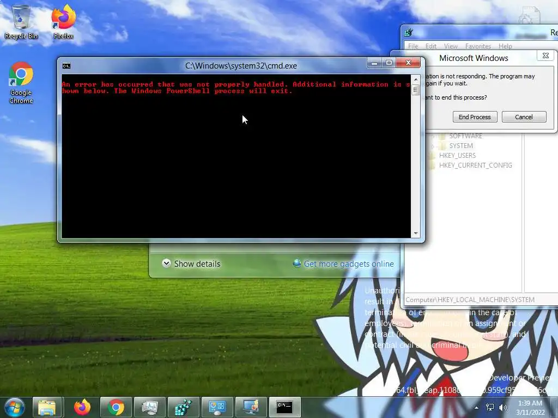The height and width of the screenshot is (418, 558).
Task: Select SYSTEM key in registry tree
Action: click(x=461, y=146)
